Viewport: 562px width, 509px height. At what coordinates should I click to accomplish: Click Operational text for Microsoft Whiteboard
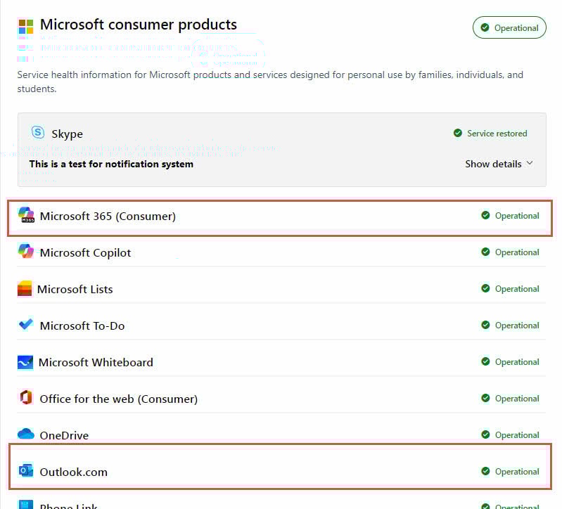517,362
